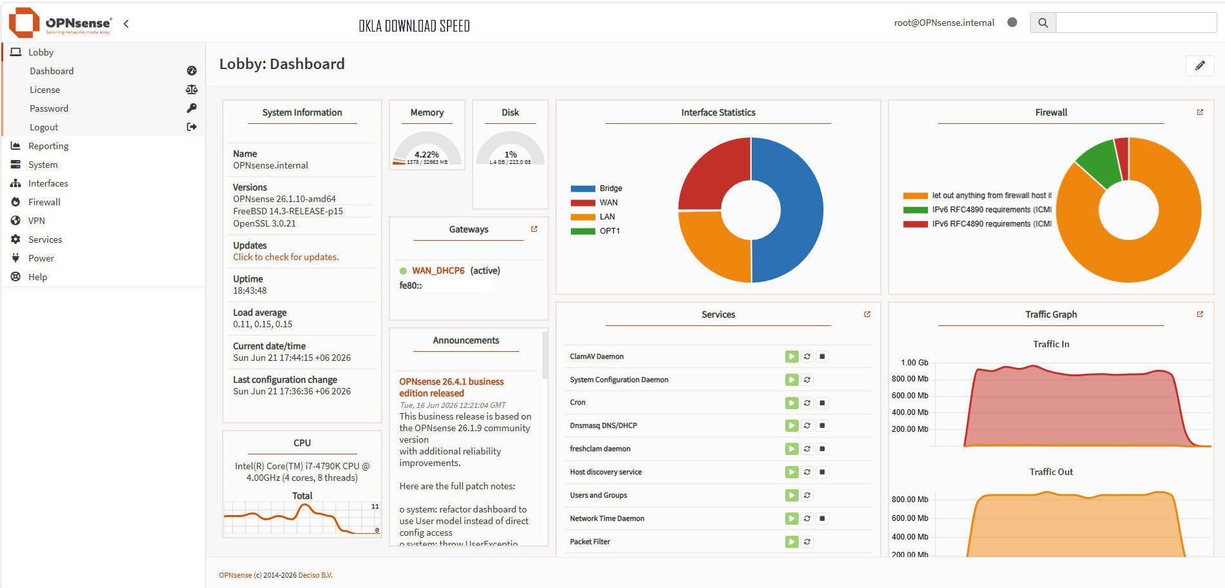Click the gray status dot beside username

pyautogui.click(x=1012, y=23)
